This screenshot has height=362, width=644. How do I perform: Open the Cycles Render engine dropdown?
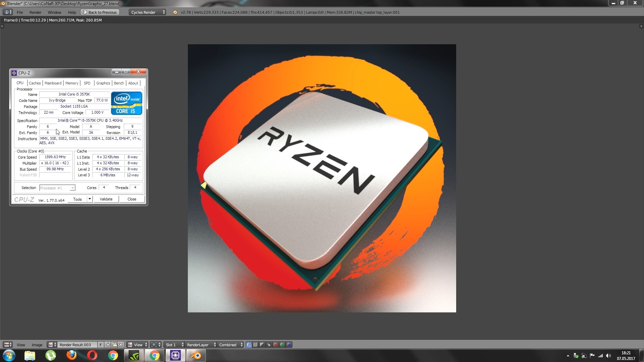coord(148,12)
